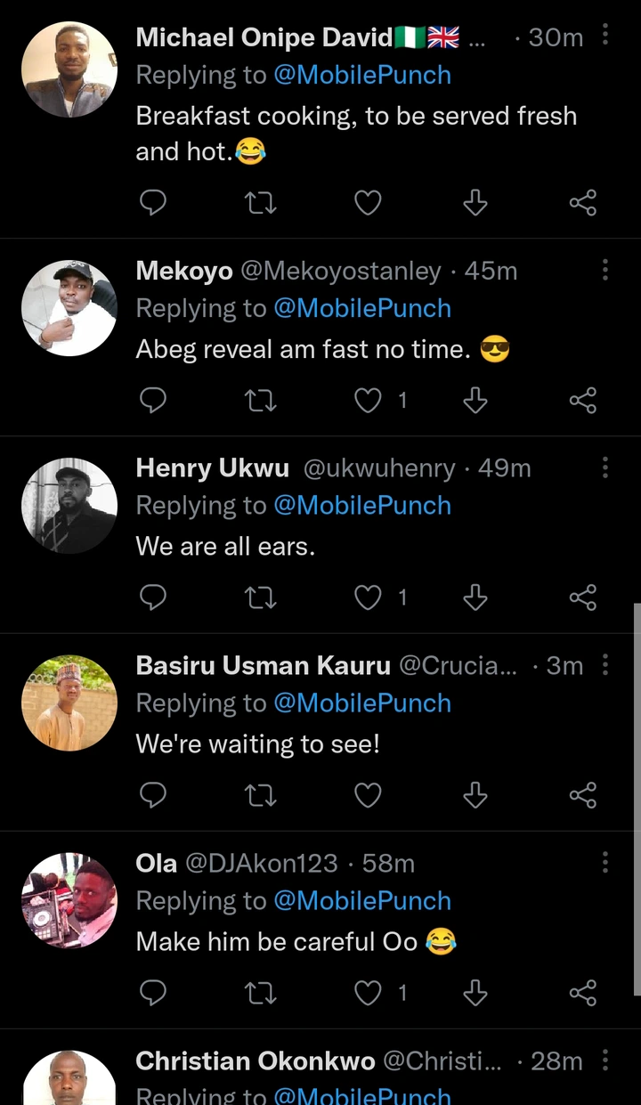The image size is (641, 1105).
Task: Open @MobilePunch link in Mekoyo's reply
Action: tap(361, 308)
